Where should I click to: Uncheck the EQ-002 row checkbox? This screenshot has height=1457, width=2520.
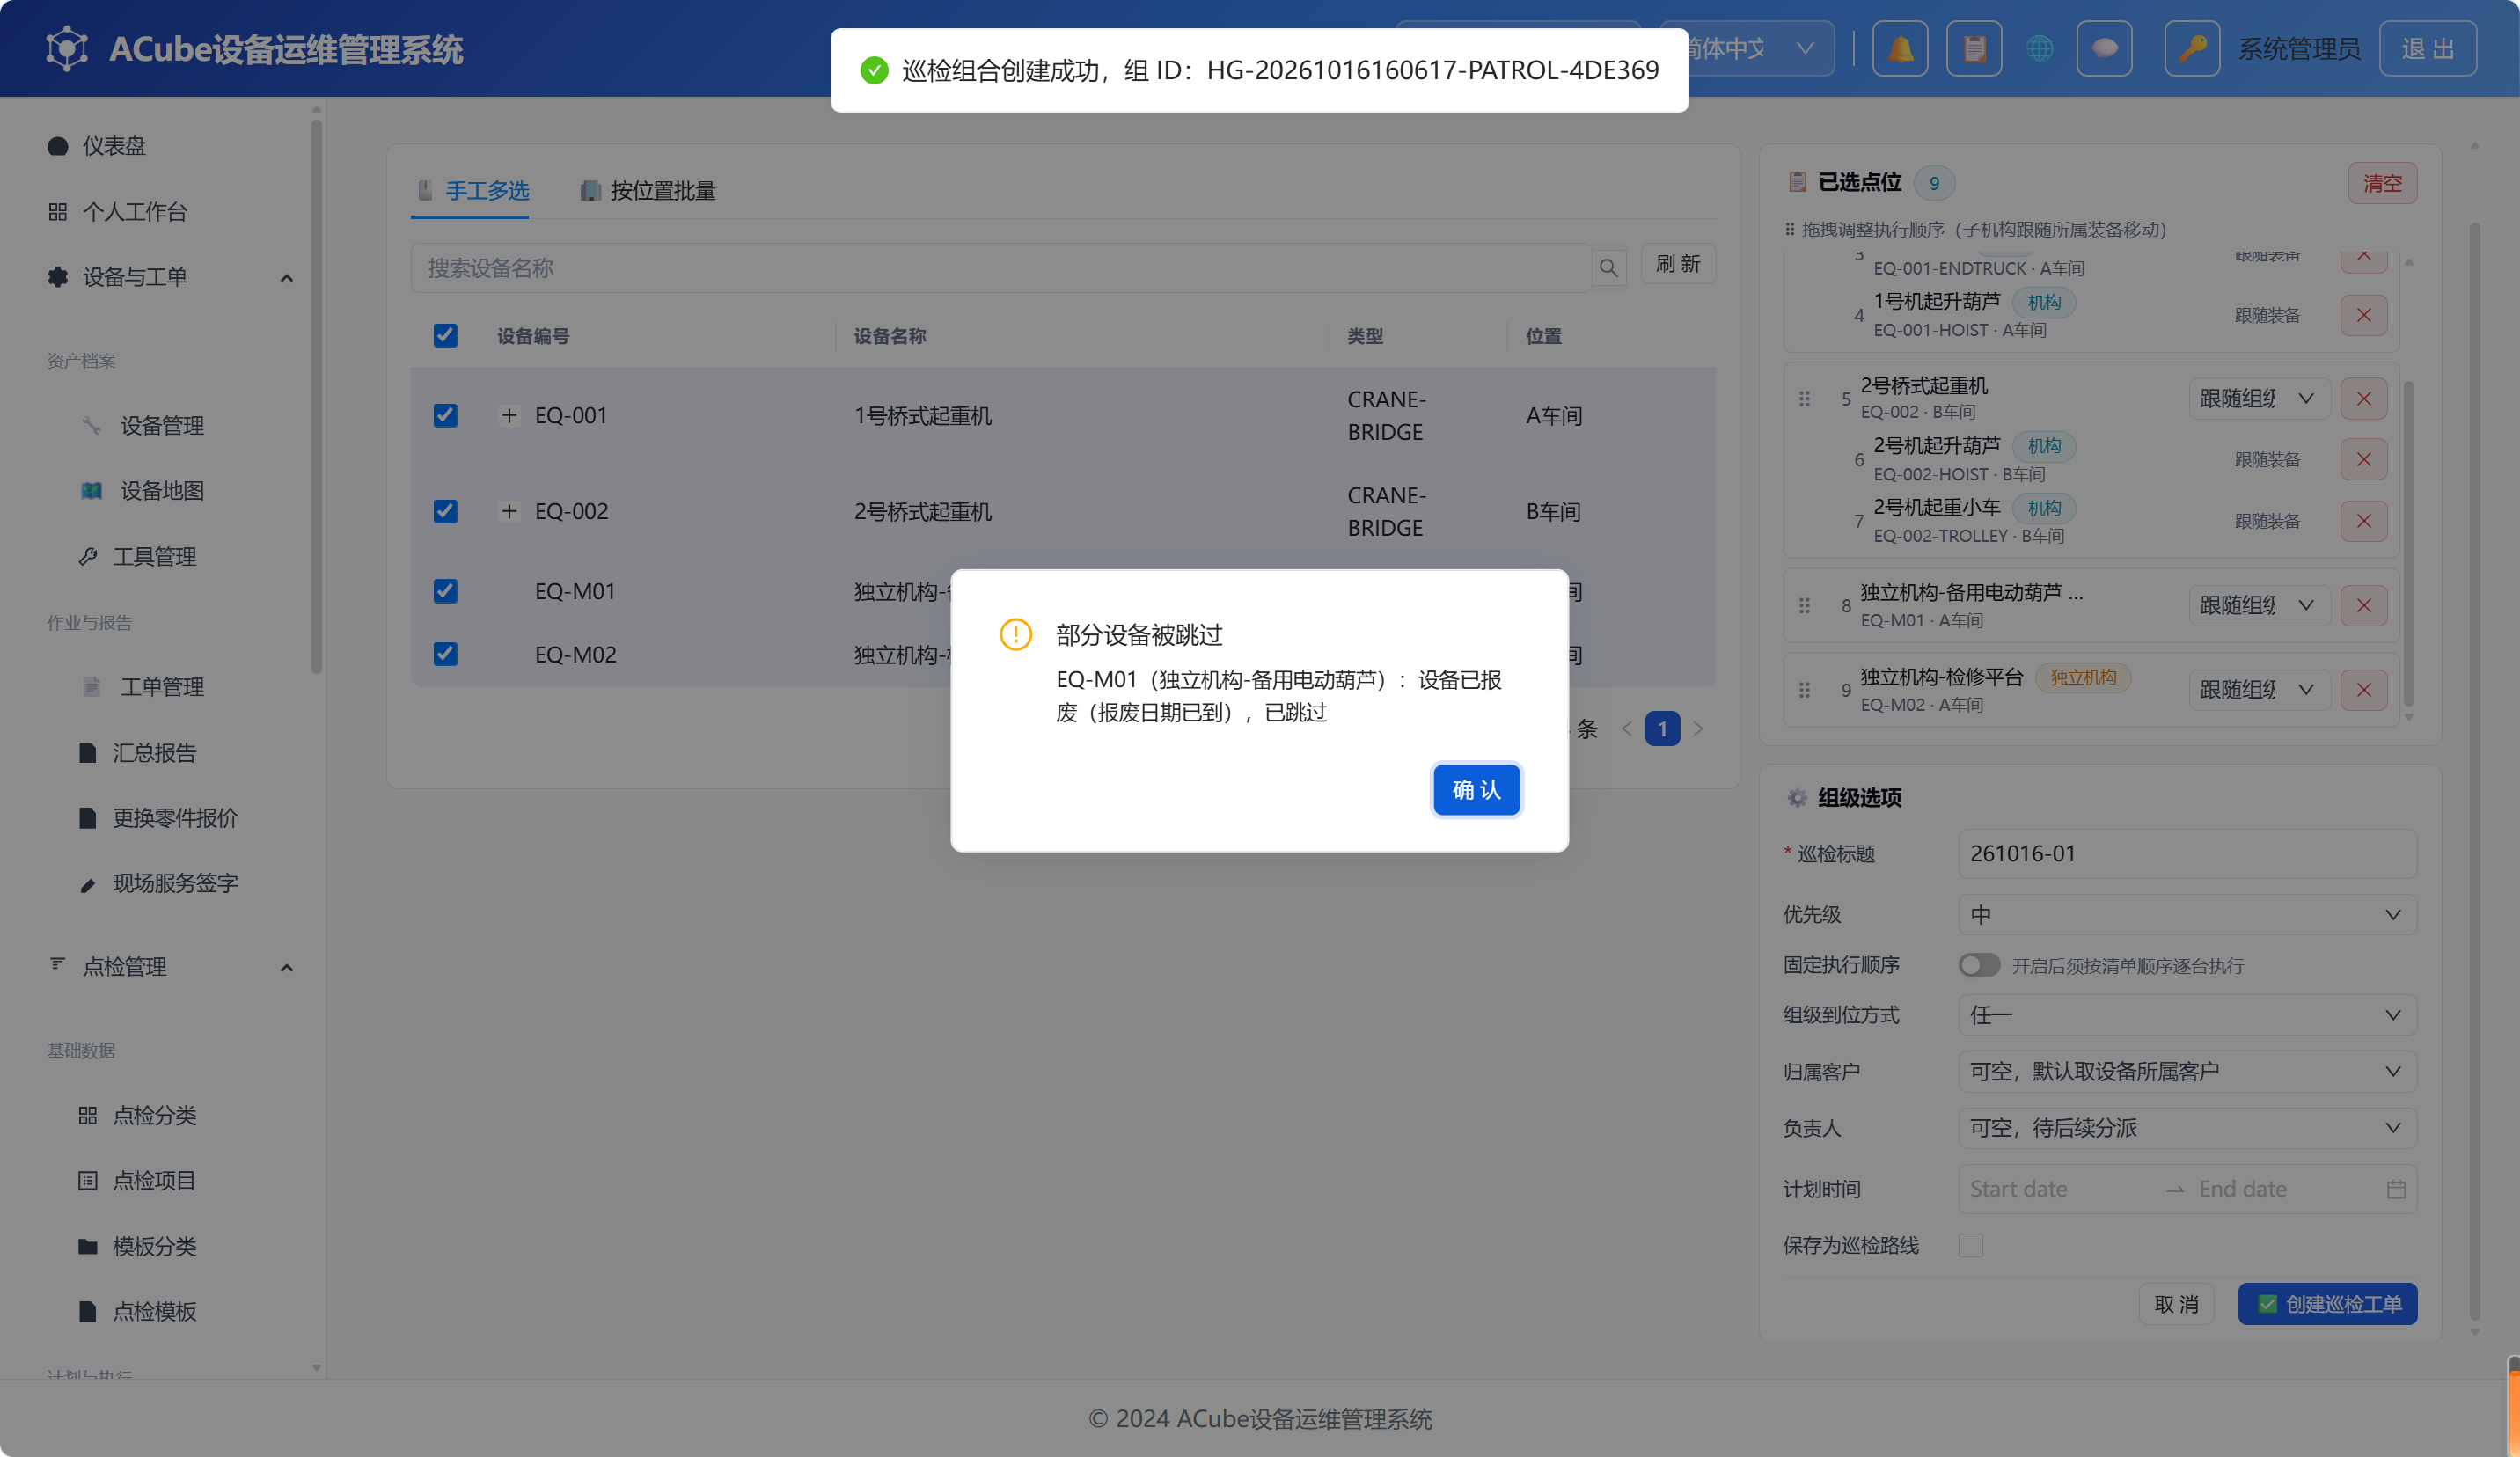tap(445, 511)
